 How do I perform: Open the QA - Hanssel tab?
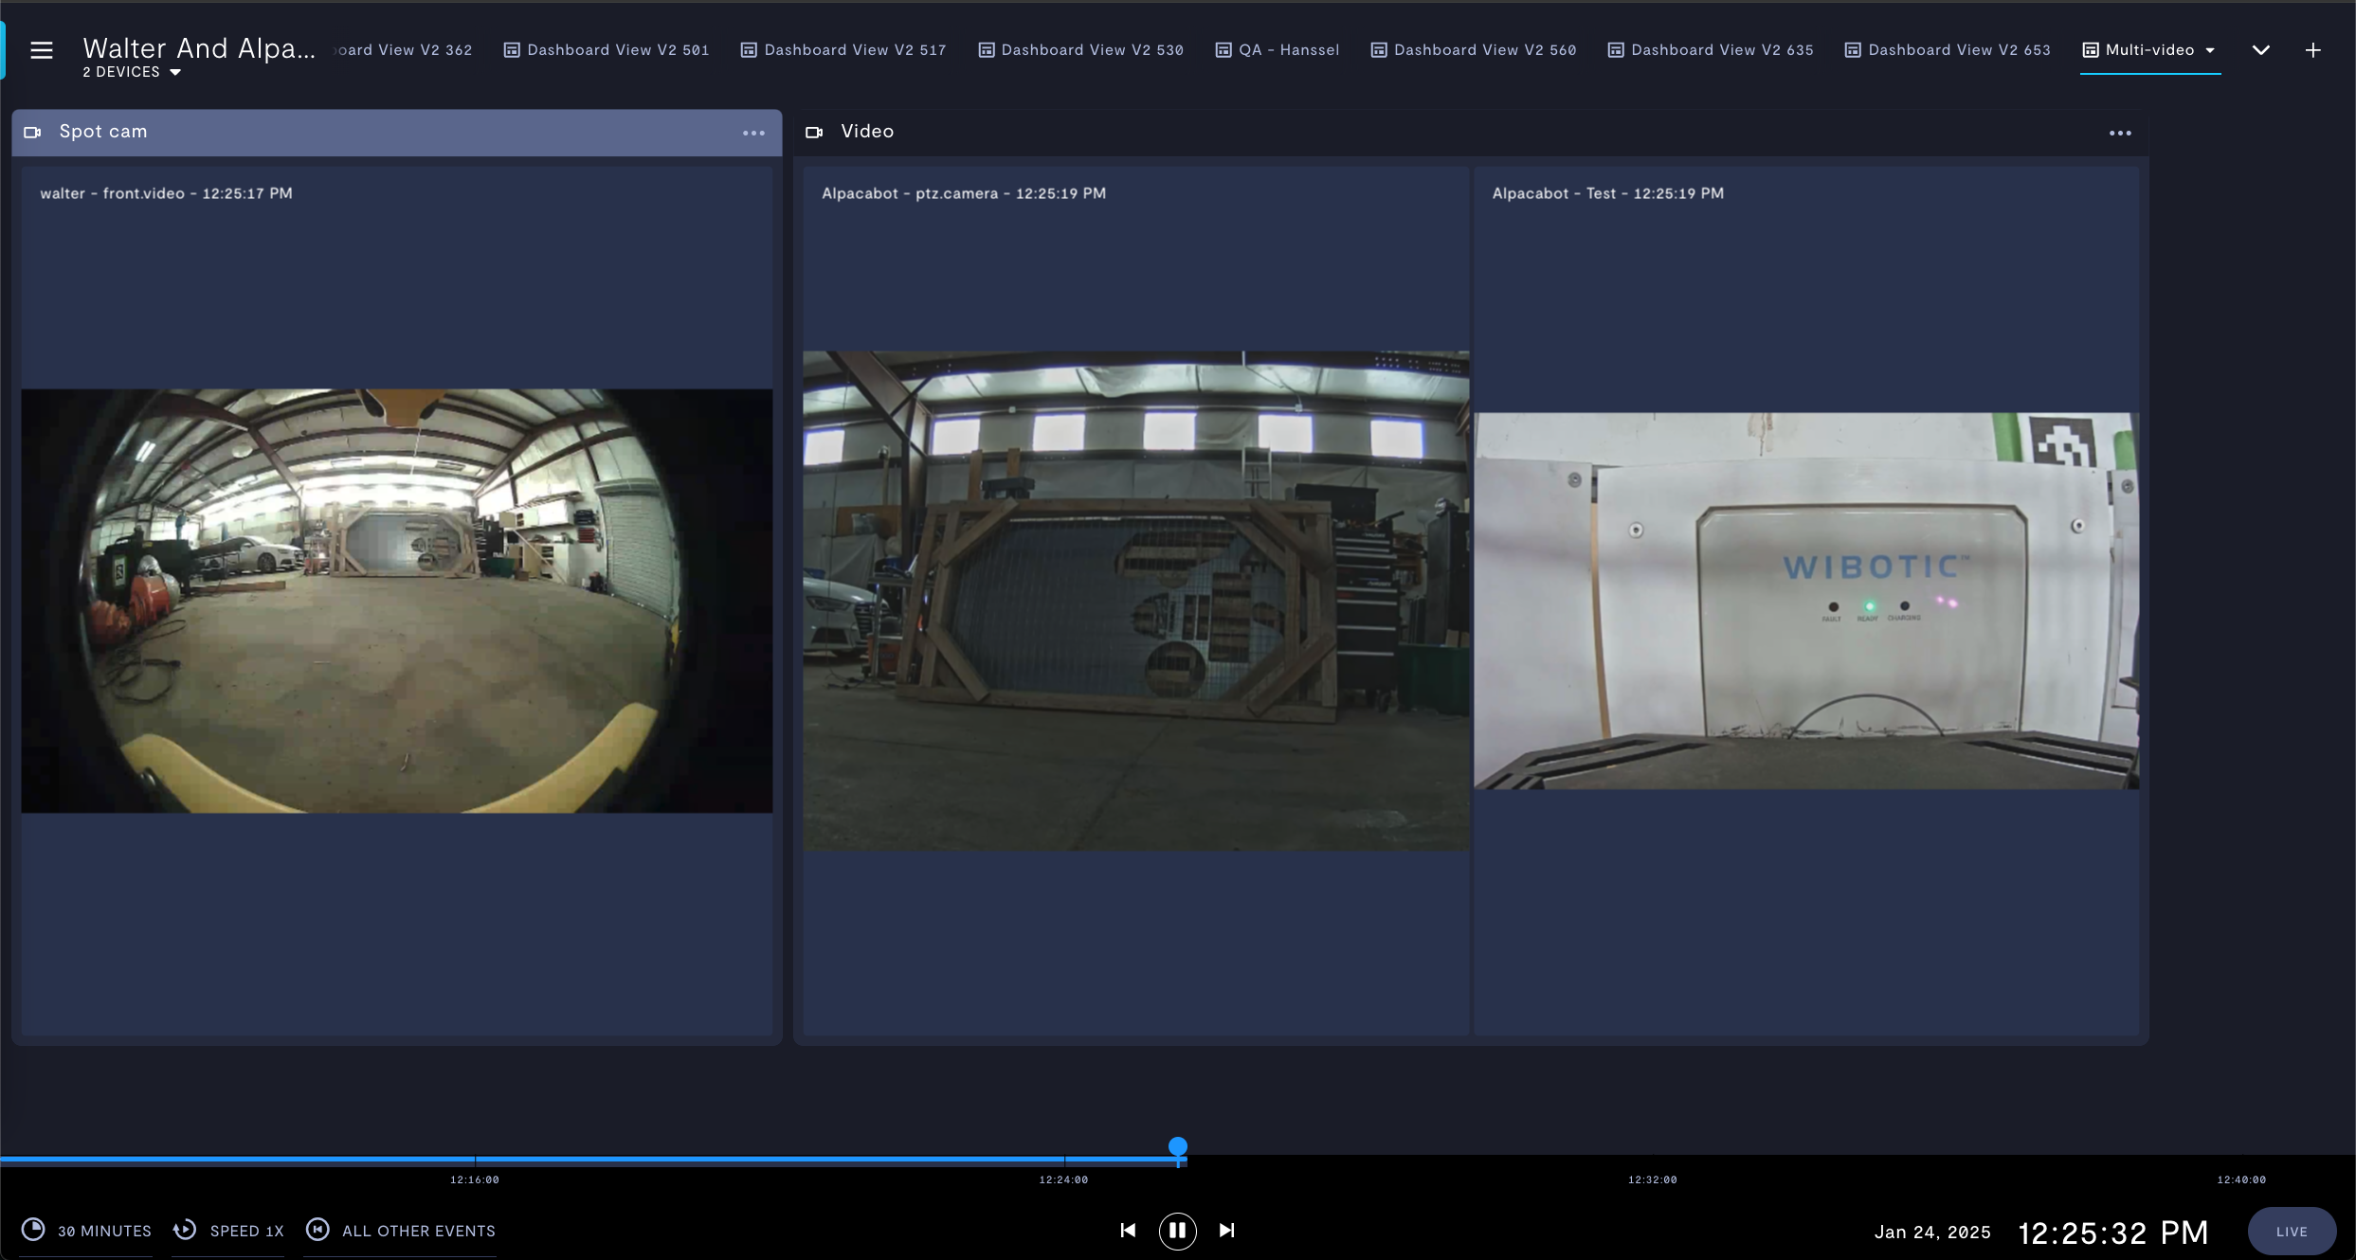click(x=1278, y=50)
